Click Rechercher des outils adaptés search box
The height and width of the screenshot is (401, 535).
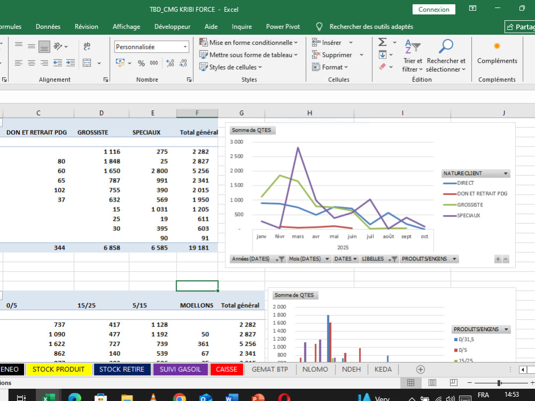point(371,27)
